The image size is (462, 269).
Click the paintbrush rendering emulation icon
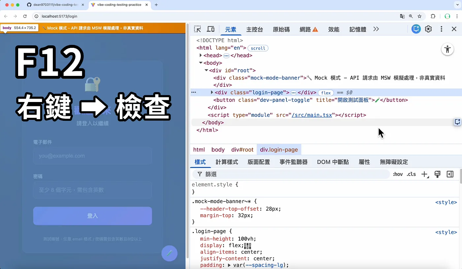438,174
